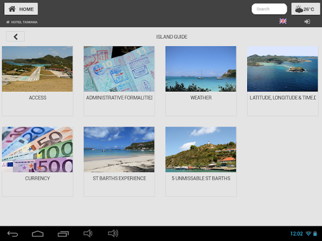Select the WEATHER caption
Screen dimensions: 322x241
[x=201, y=98]
